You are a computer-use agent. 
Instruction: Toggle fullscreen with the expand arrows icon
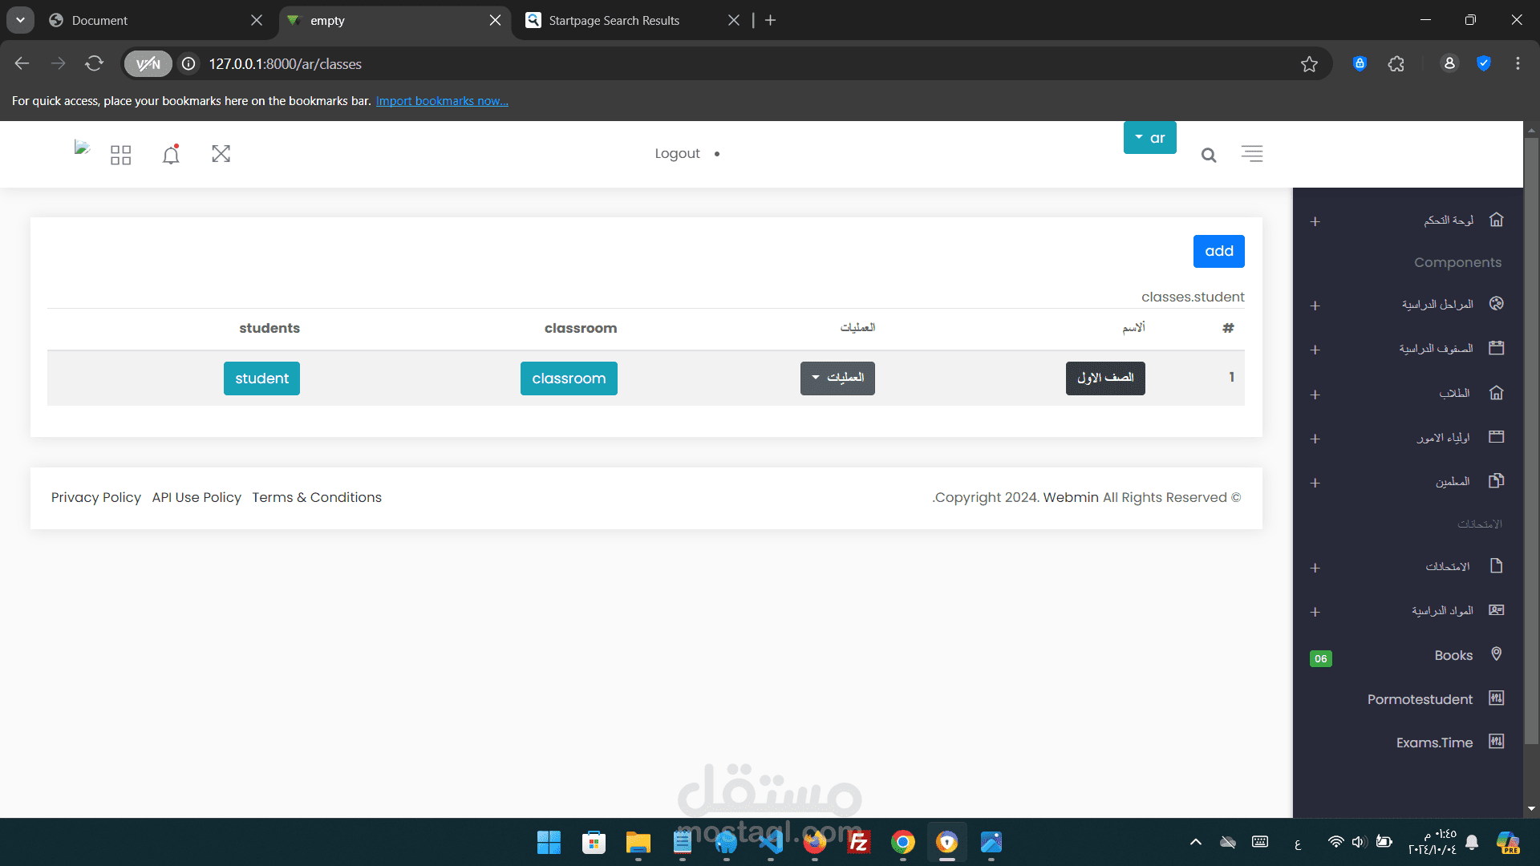[221, 154]
